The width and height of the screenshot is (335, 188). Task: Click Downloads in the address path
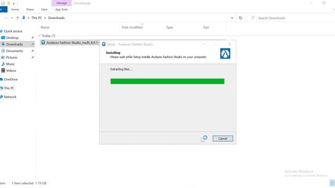(56, 18)
